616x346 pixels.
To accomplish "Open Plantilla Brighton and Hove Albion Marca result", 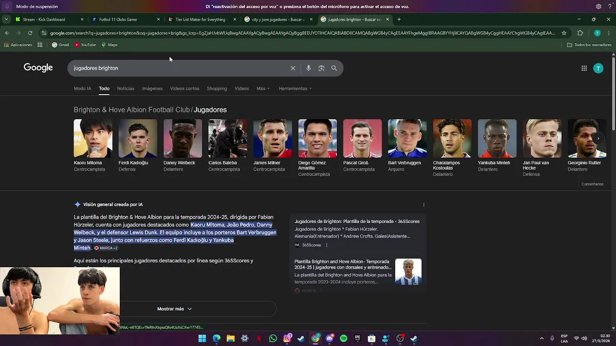I will (x=343, y=264).
